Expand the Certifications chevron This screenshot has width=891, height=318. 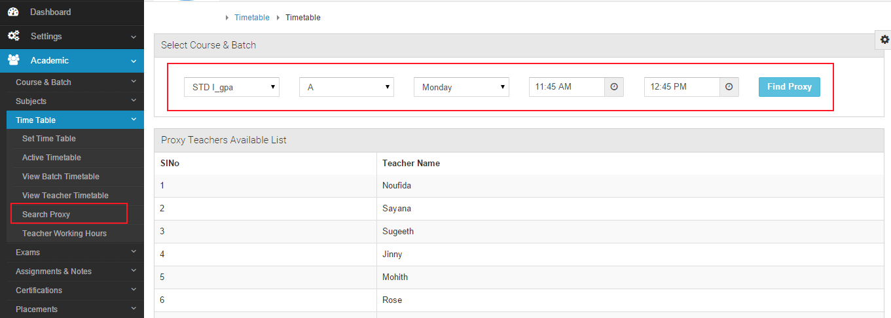[134, 290]
